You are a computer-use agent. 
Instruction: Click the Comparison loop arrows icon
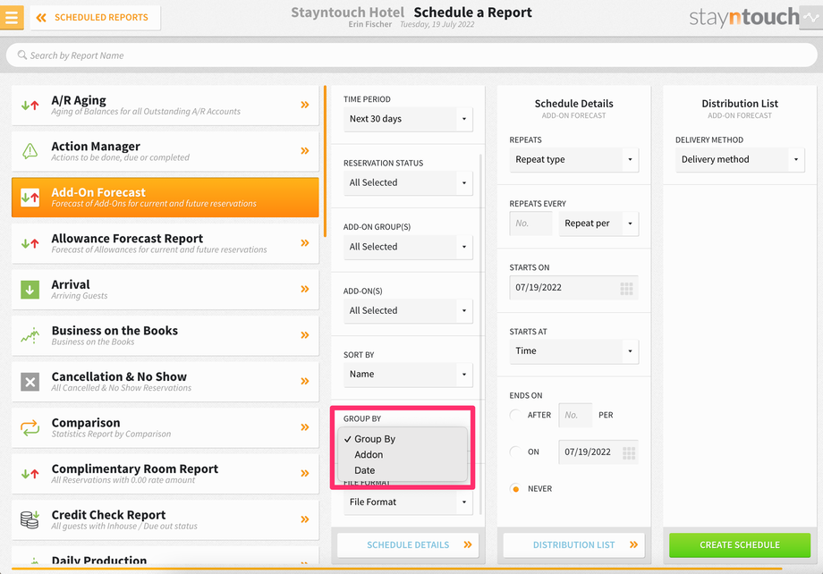[x=30, y=427]
